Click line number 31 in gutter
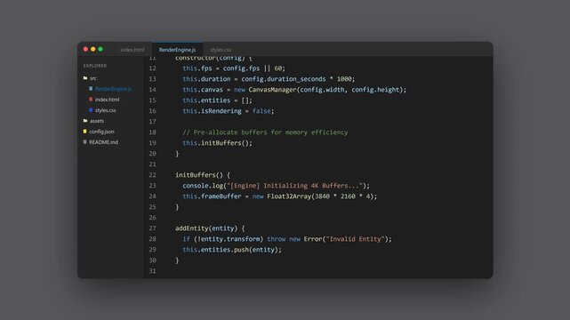 pos(152,271)
